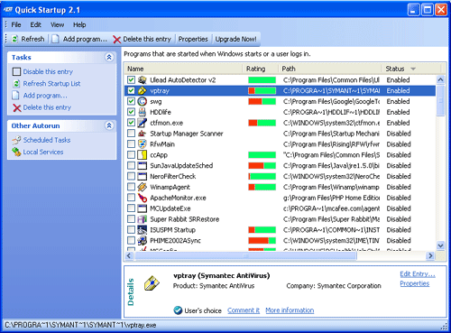Image resolution: width=451 pixels, height=333 pixels.
Task: Enable the Startup Manager Scanner checkbox
Action: [x=131, y=134]
